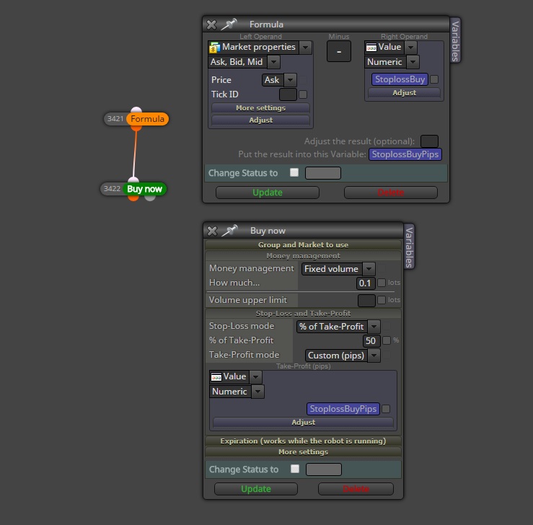Close the Buy now panel with the X icon

coord(212,231)
